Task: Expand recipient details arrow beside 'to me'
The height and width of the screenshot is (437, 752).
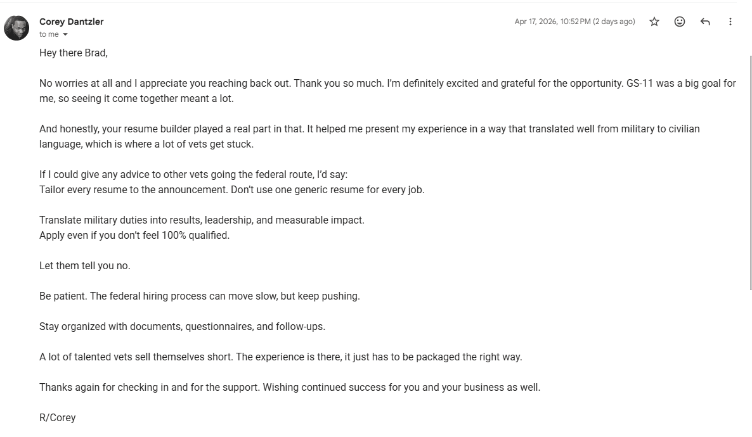Action: tap(65, 34)
